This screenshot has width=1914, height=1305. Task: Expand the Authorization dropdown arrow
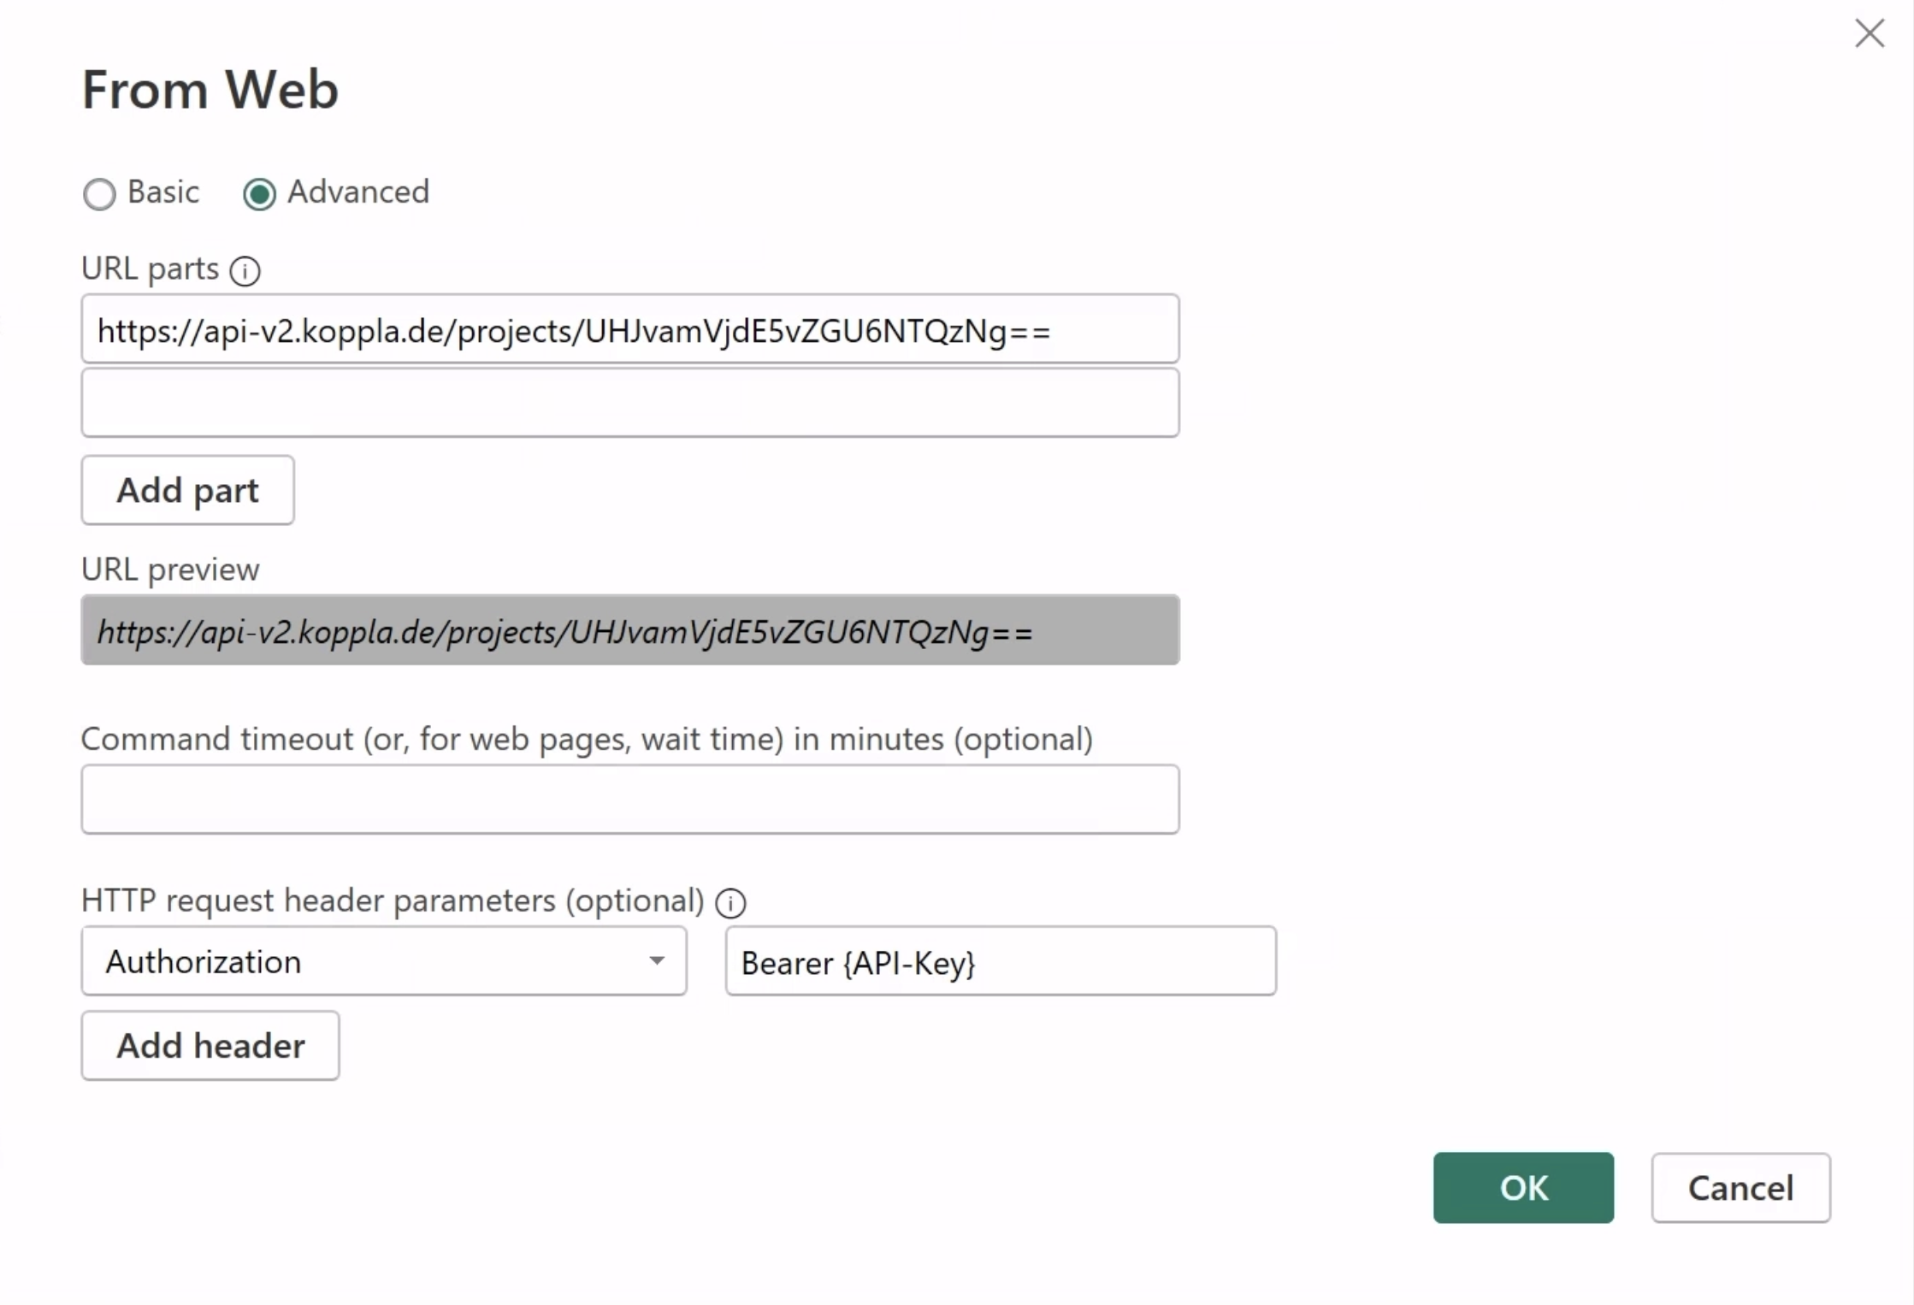point(657,960)
